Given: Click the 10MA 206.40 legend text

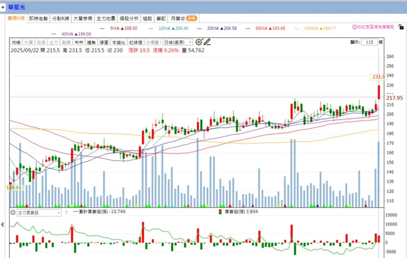Looking at the screenshot, I should pyautogui.click(x=173, y=28).
